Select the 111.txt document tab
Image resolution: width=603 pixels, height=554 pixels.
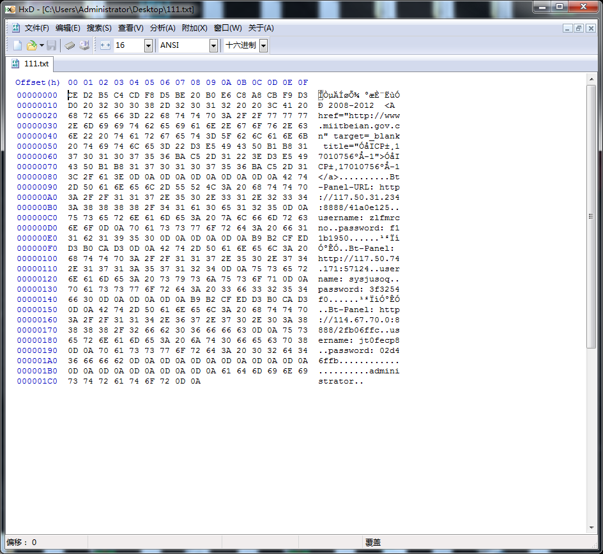[x=30, y=64]
